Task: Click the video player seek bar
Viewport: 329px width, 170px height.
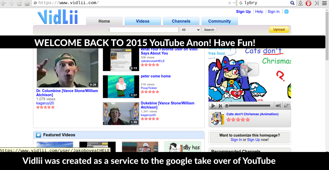Action: tap(249, 106)
